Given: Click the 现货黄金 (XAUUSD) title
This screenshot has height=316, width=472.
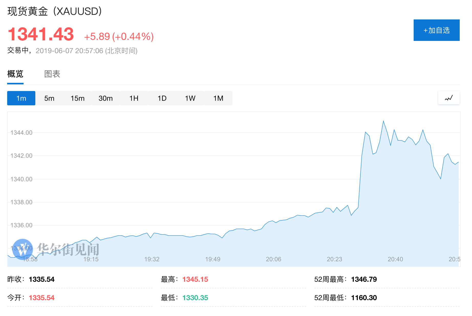Looking at the screenshot, I should (x=55, y=12).
